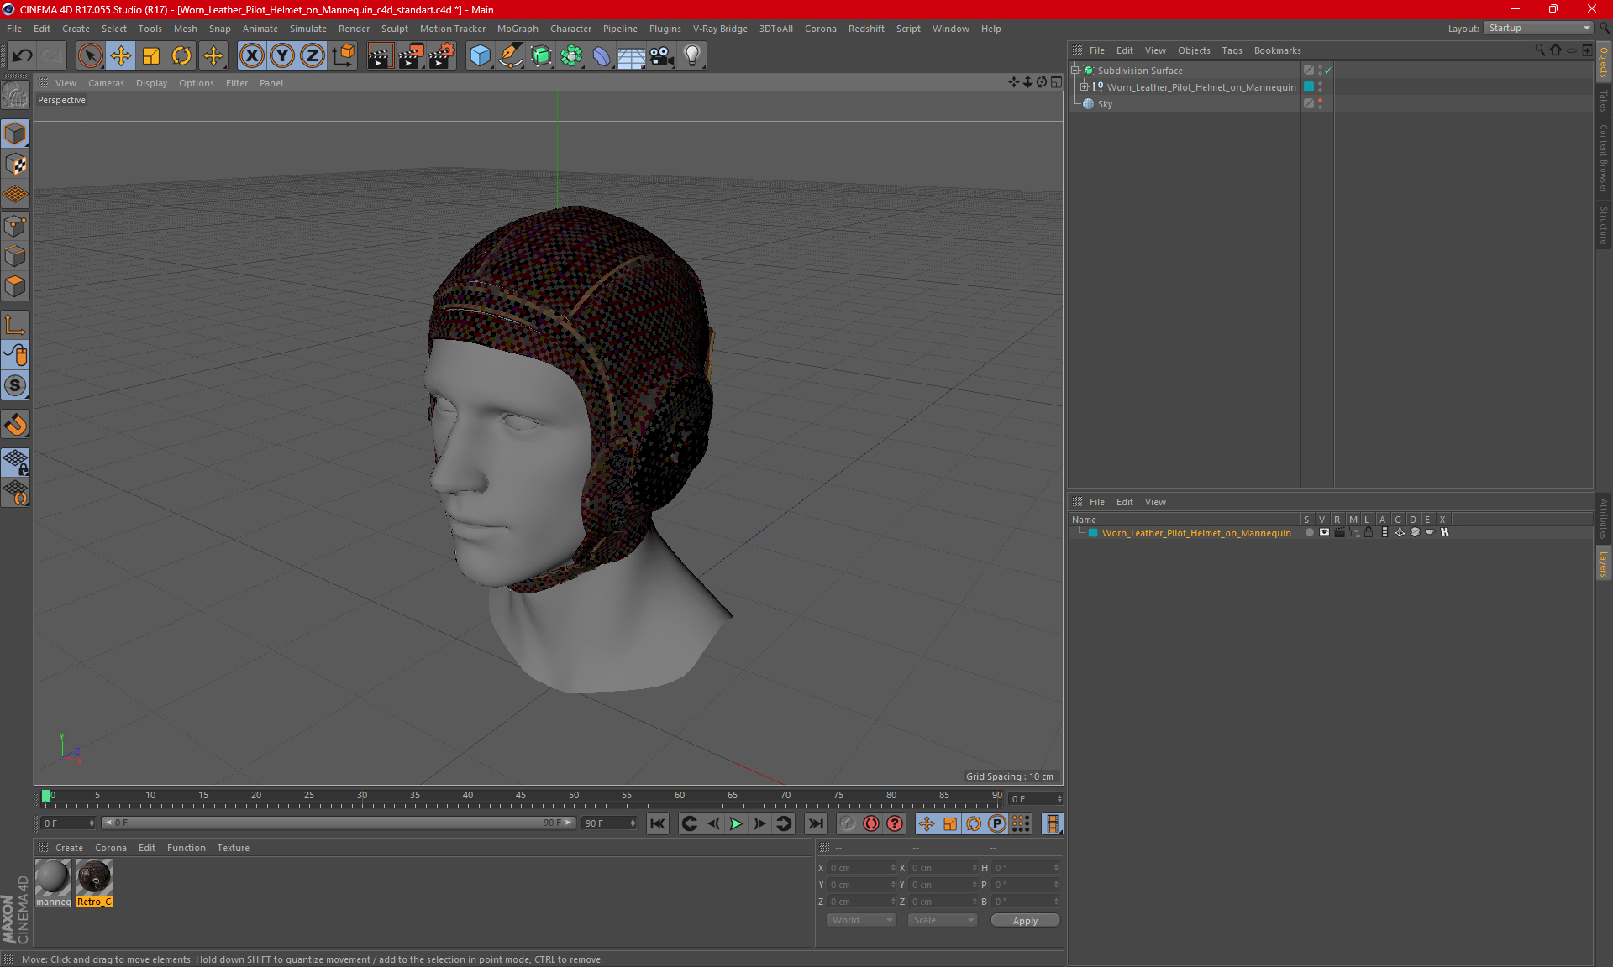Open the MoGraph menu
The width and height of the screenshot is (1613, 967).
click(x=518, y=29)
